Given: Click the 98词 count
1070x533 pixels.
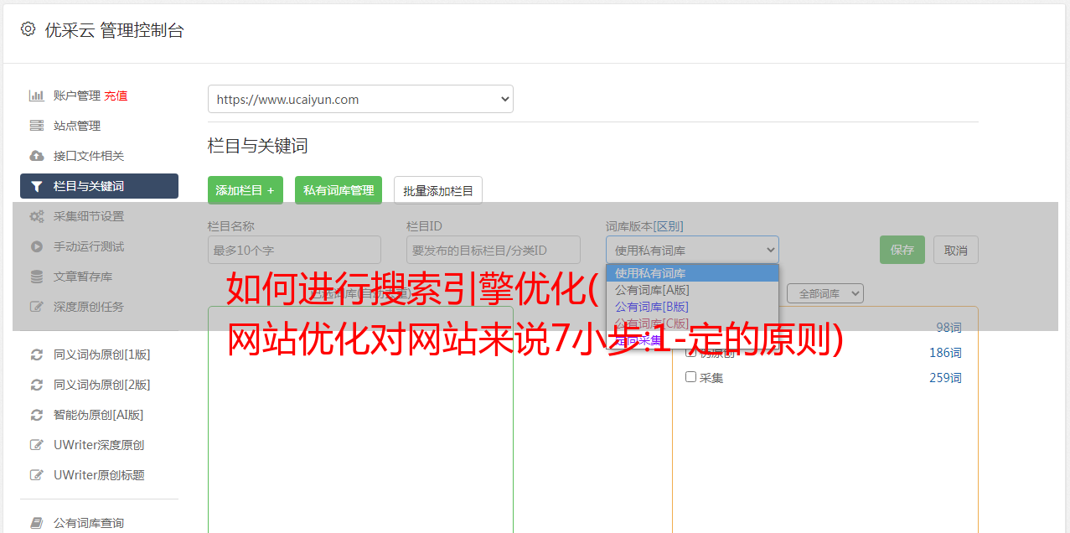Looking at the screenshot, I should click(x=949, y=328).
